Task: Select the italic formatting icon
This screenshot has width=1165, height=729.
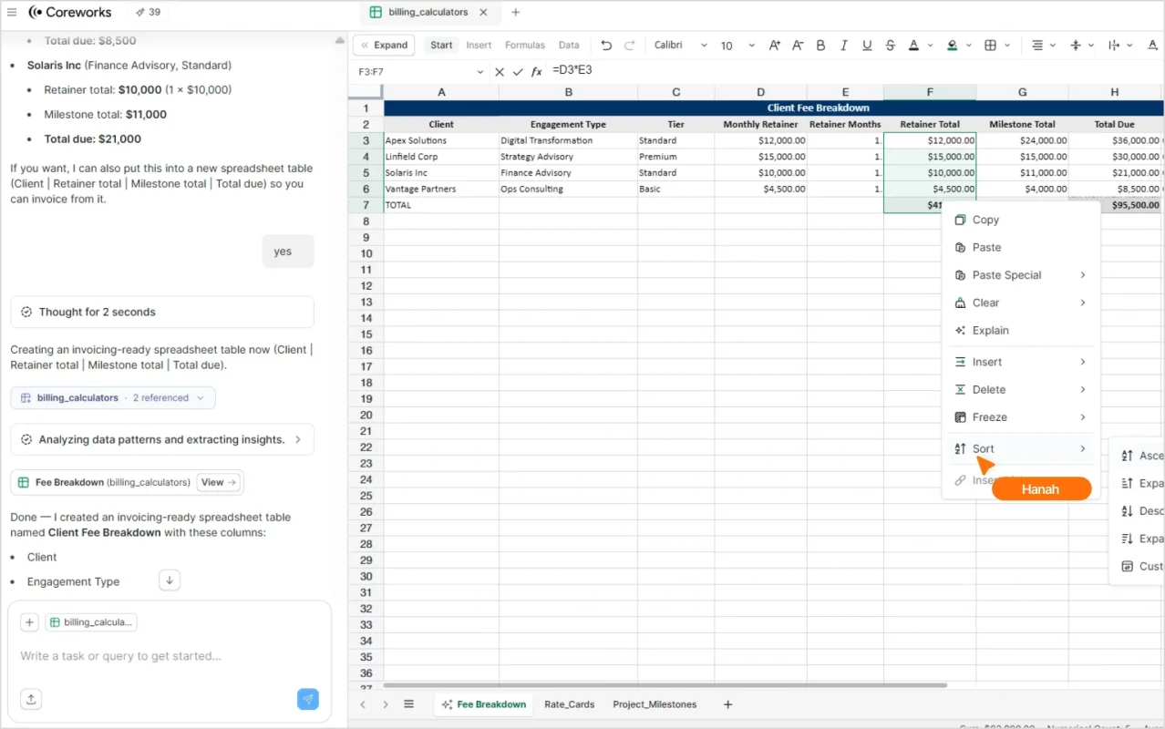Action: 844,45
